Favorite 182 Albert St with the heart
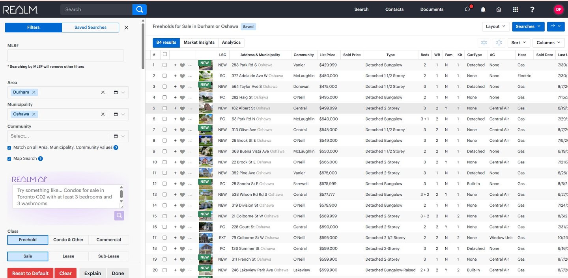 tap(182, 108)
